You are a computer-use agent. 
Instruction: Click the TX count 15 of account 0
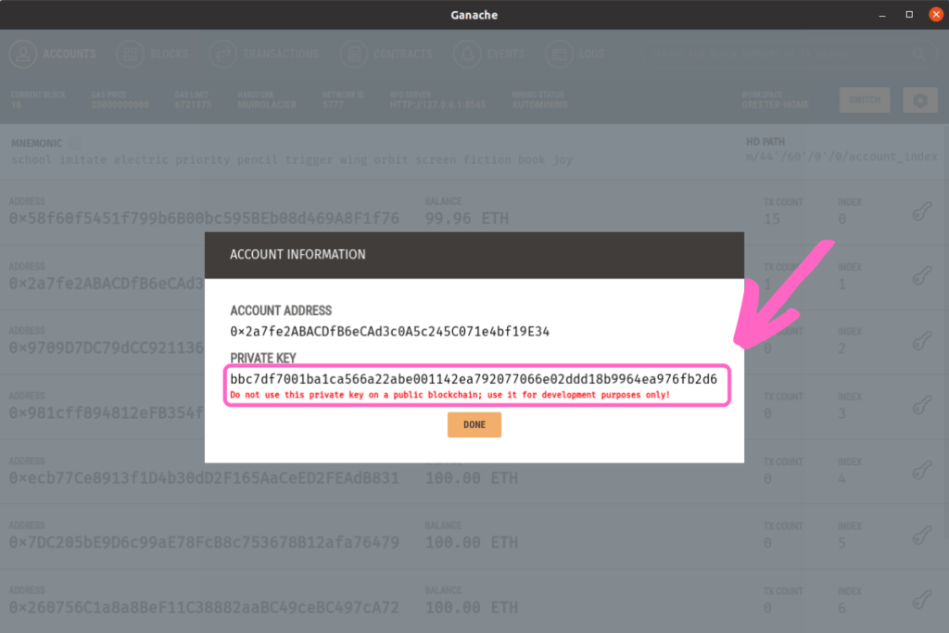click(772, 219)
